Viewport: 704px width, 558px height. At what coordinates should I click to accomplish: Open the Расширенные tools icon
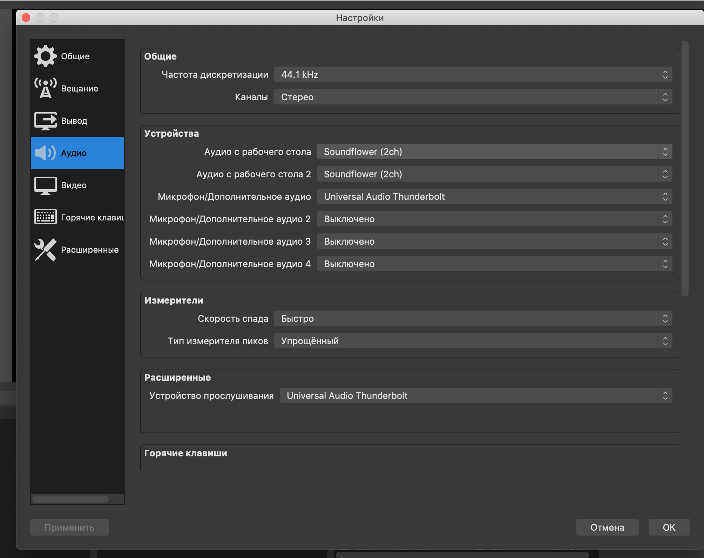pyautogui.click(x=45, y=250)
